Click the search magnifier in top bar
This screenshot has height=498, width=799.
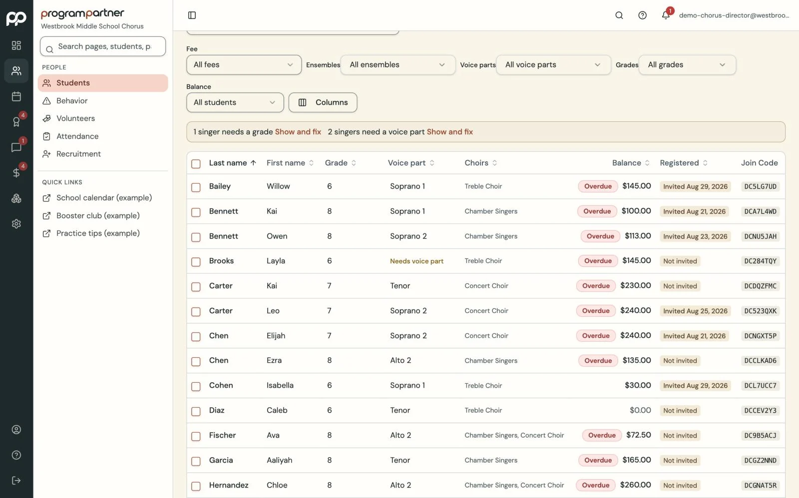[x=619, y=15]
